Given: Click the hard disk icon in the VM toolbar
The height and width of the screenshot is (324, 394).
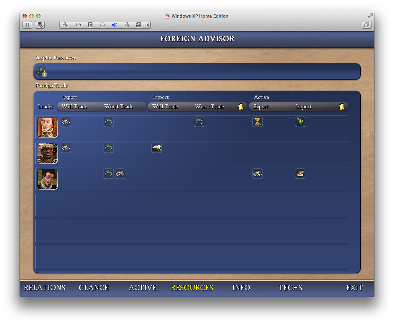Looking at the screenshot, I should tap(90, 25).
